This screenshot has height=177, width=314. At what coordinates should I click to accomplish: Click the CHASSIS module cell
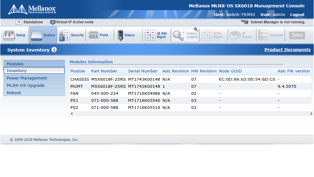(x=80, y=79)
